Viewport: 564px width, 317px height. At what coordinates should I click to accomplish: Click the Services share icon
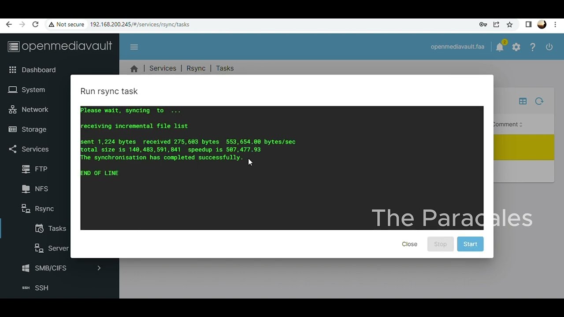click(x=13, y=149)
